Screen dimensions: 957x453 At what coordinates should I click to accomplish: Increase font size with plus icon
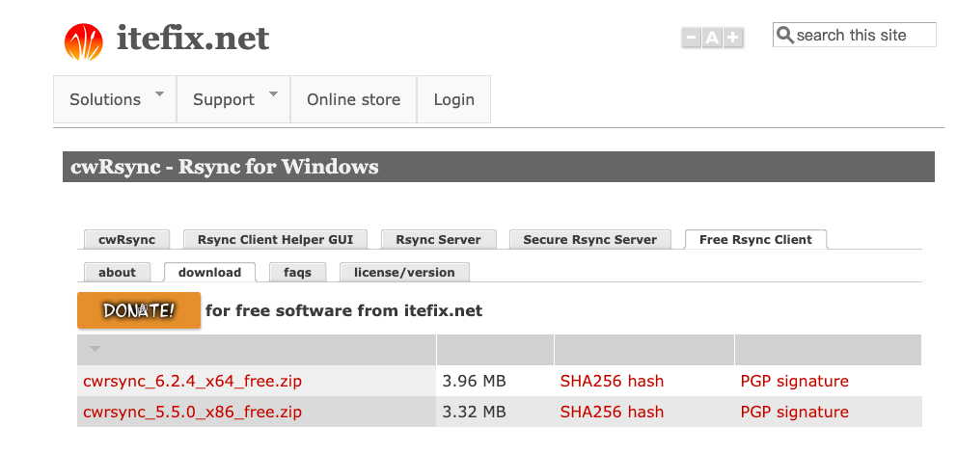tap(733, 38)
